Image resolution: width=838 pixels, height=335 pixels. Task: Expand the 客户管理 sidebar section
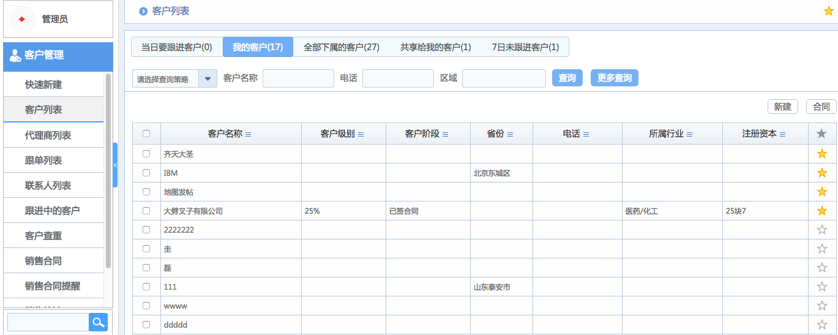click(58, 55)
